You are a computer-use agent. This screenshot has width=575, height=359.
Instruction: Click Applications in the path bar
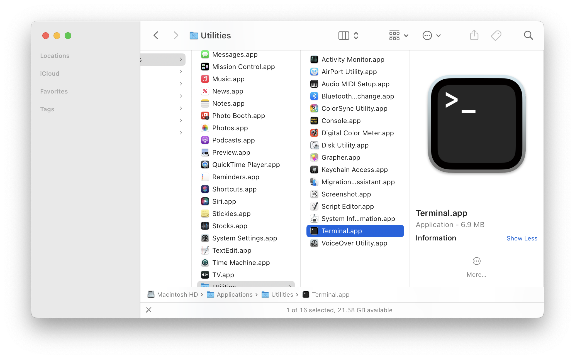(x=235, y=294)
